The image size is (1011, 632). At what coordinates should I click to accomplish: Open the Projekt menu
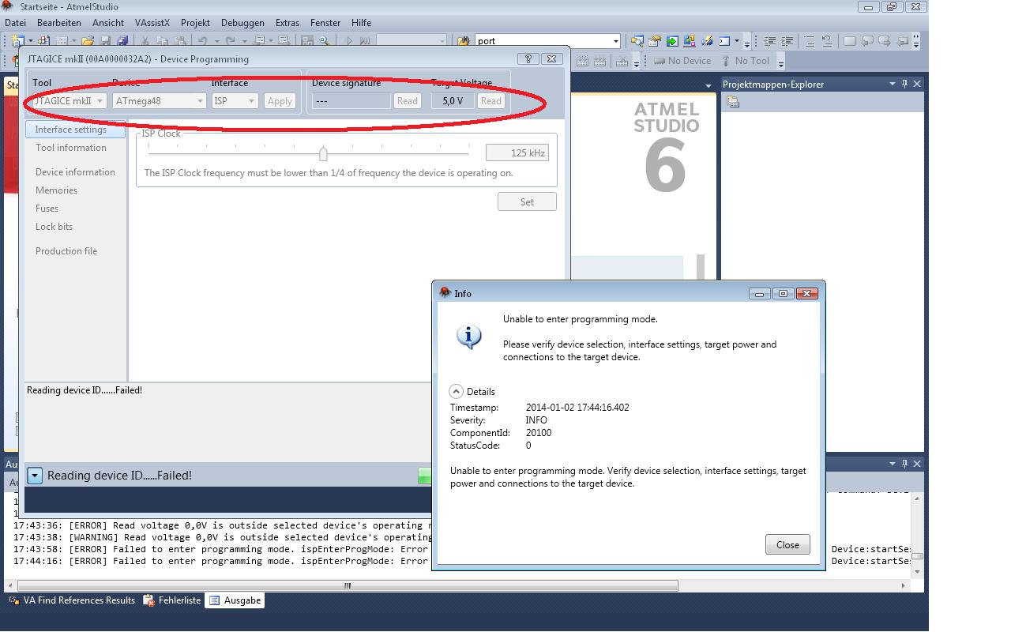pos(195,23)
